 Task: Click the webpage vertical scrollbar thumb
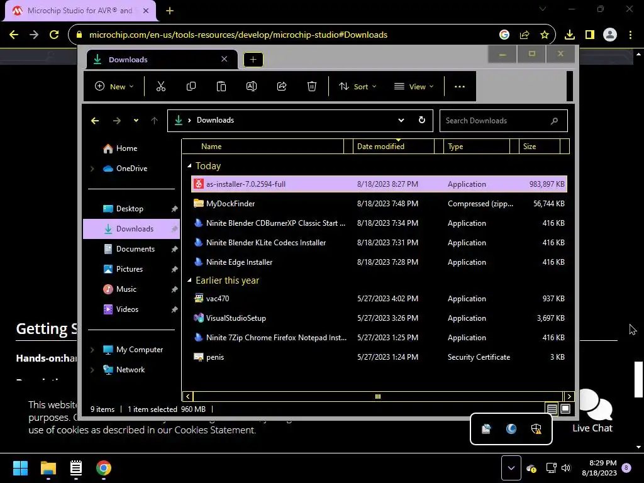(638, 379)
